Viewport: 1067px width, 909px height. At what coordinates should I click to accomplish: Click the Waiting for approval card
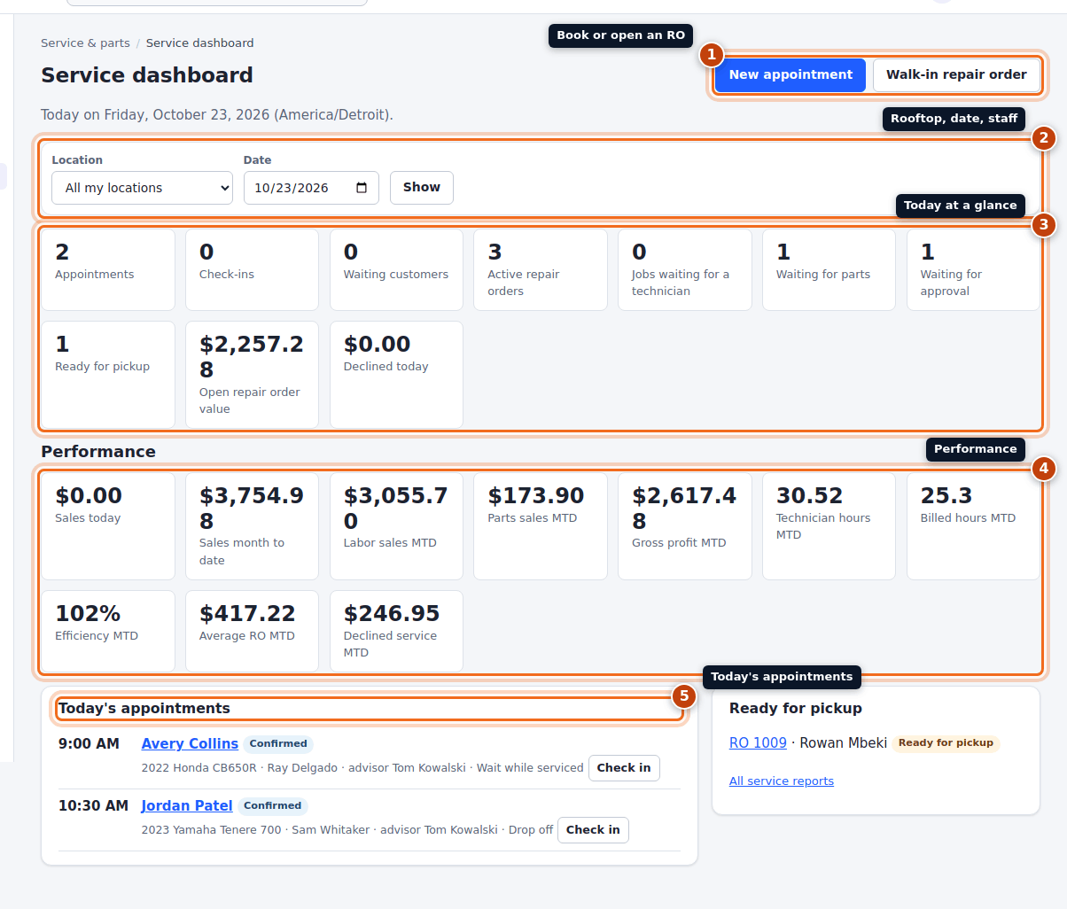pos(973,270)
